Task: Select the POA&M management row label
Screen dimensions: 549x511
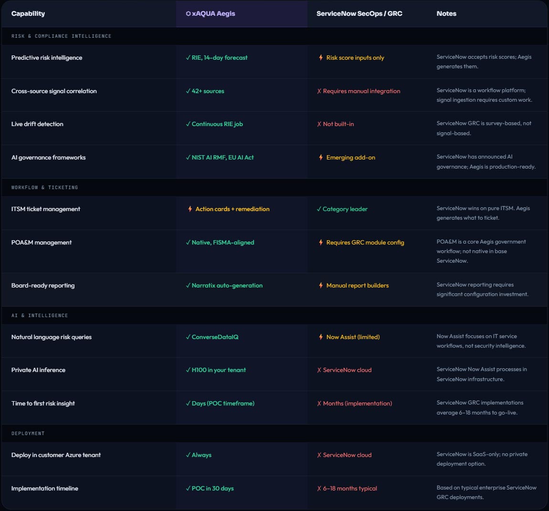Action: (x=42, y=242)
